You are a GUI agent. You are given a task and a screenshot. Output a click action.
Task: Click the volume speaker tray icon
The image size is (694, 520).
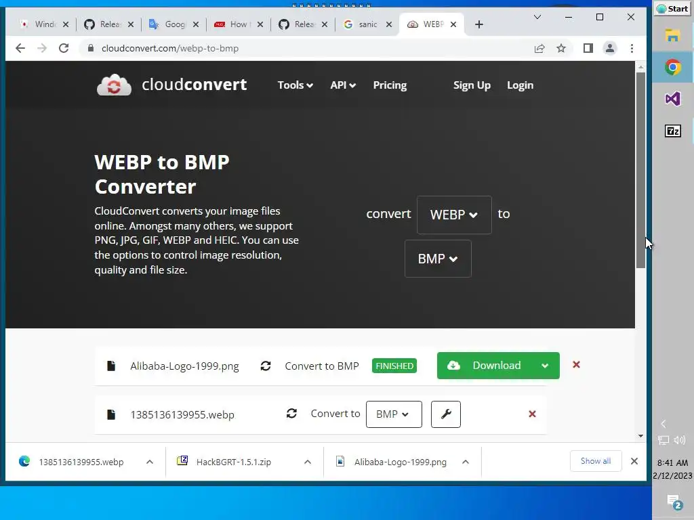click(680, 440)
